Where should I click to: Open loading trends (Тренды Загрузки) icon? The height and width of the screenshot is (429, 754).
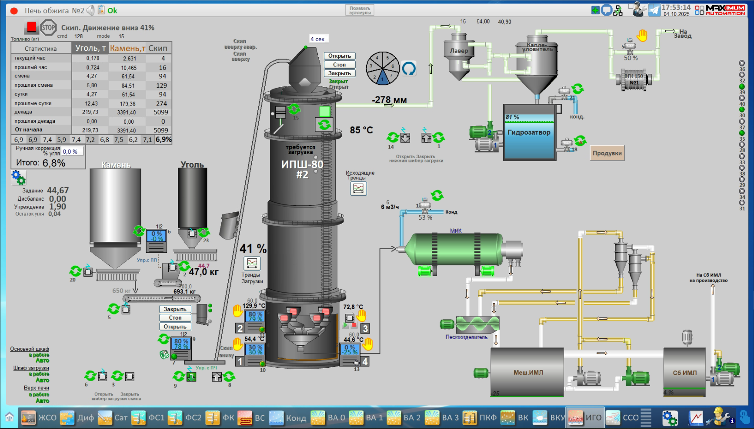point(252,263)
